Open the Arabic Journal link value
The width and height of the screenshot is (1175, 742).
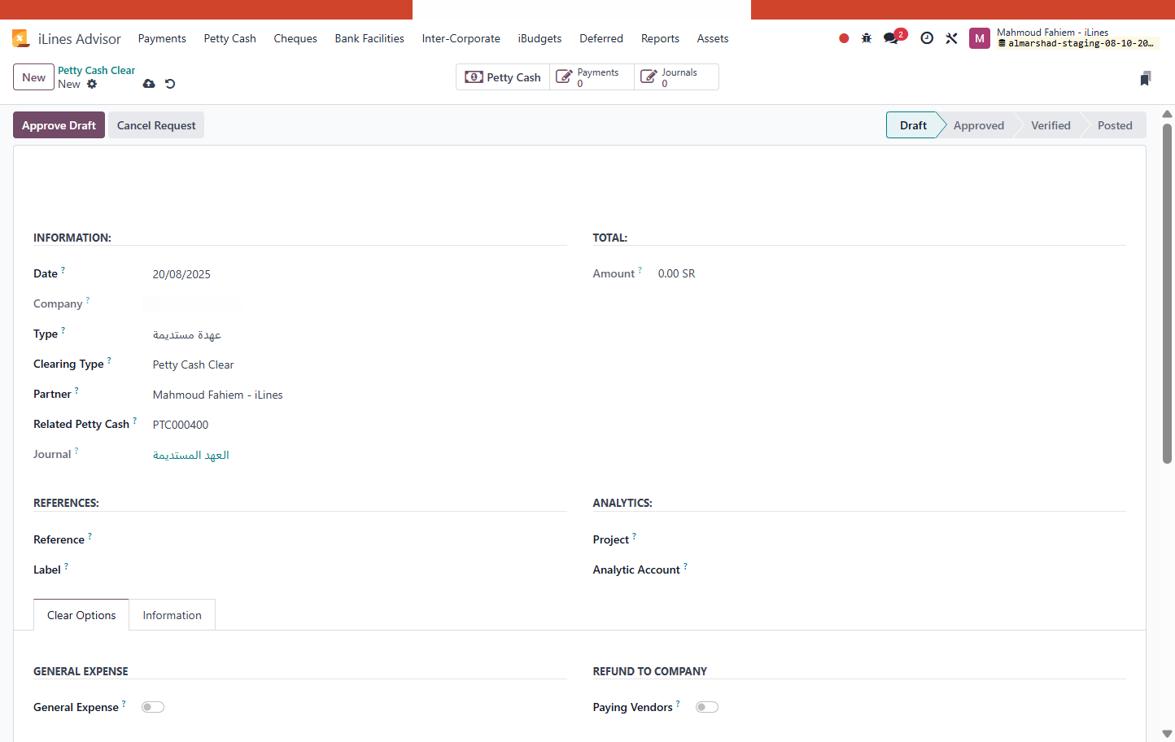click(191, 455)
